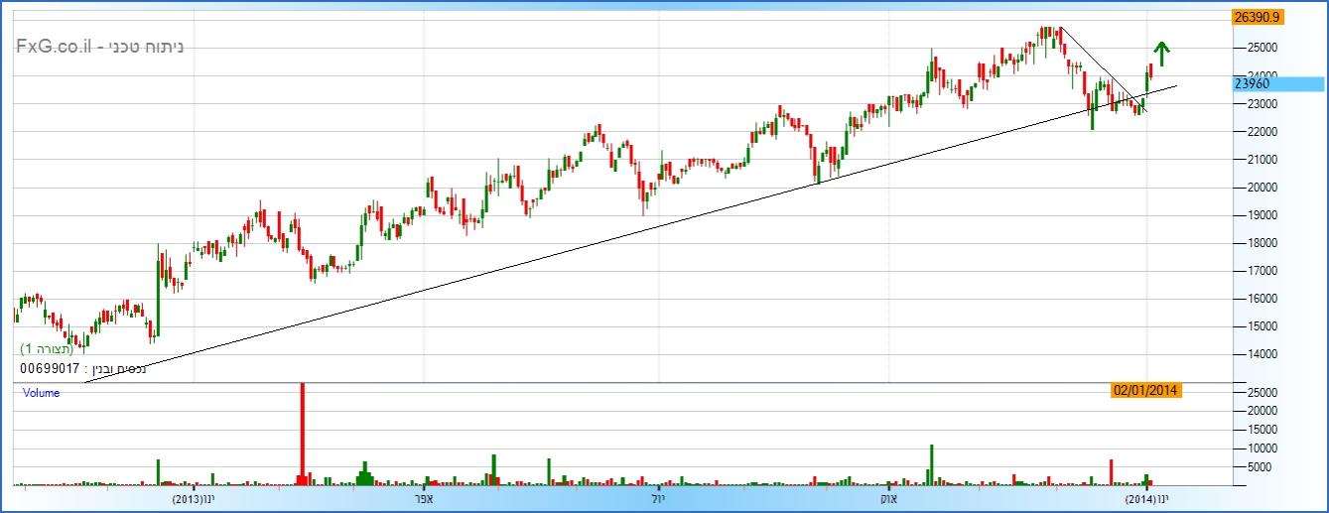The image size is (1329, 513).
Task: Click the orange 26390.9 price label
Action: point(1258,17)
